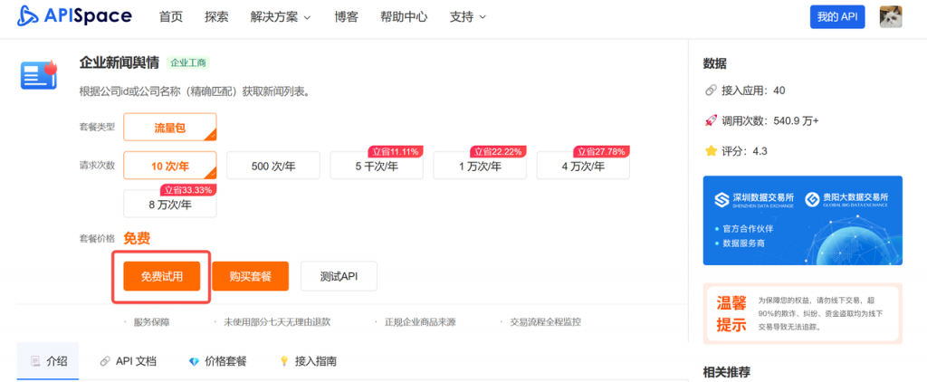Screen dimensions: 927x382
Task: Click the 立省22.22% discount badge
Action: pyautogui.click(x=499, y=151)
